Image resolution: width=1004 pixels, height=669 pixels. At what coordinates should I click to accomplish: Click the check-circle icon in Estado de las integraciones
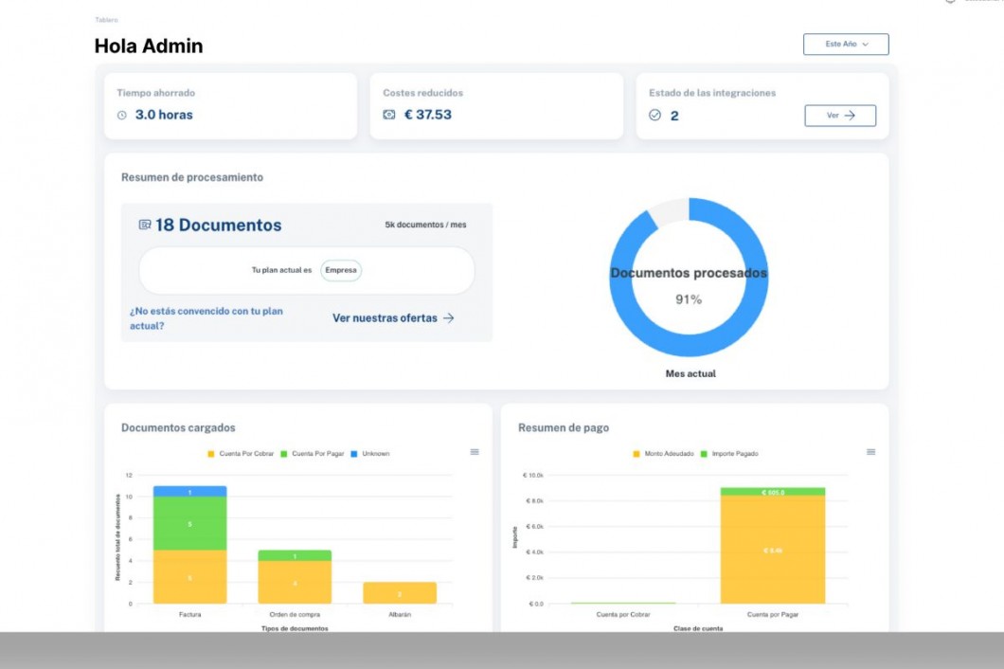(x=654, y=116)
